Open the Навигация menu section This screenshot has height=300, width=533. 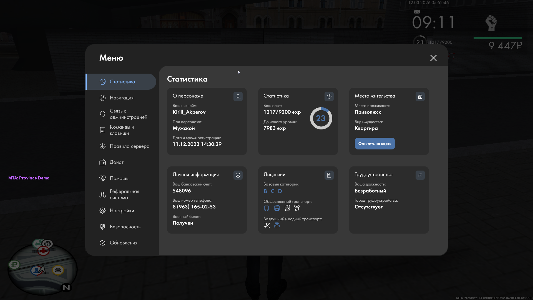(x=122, y=98)
